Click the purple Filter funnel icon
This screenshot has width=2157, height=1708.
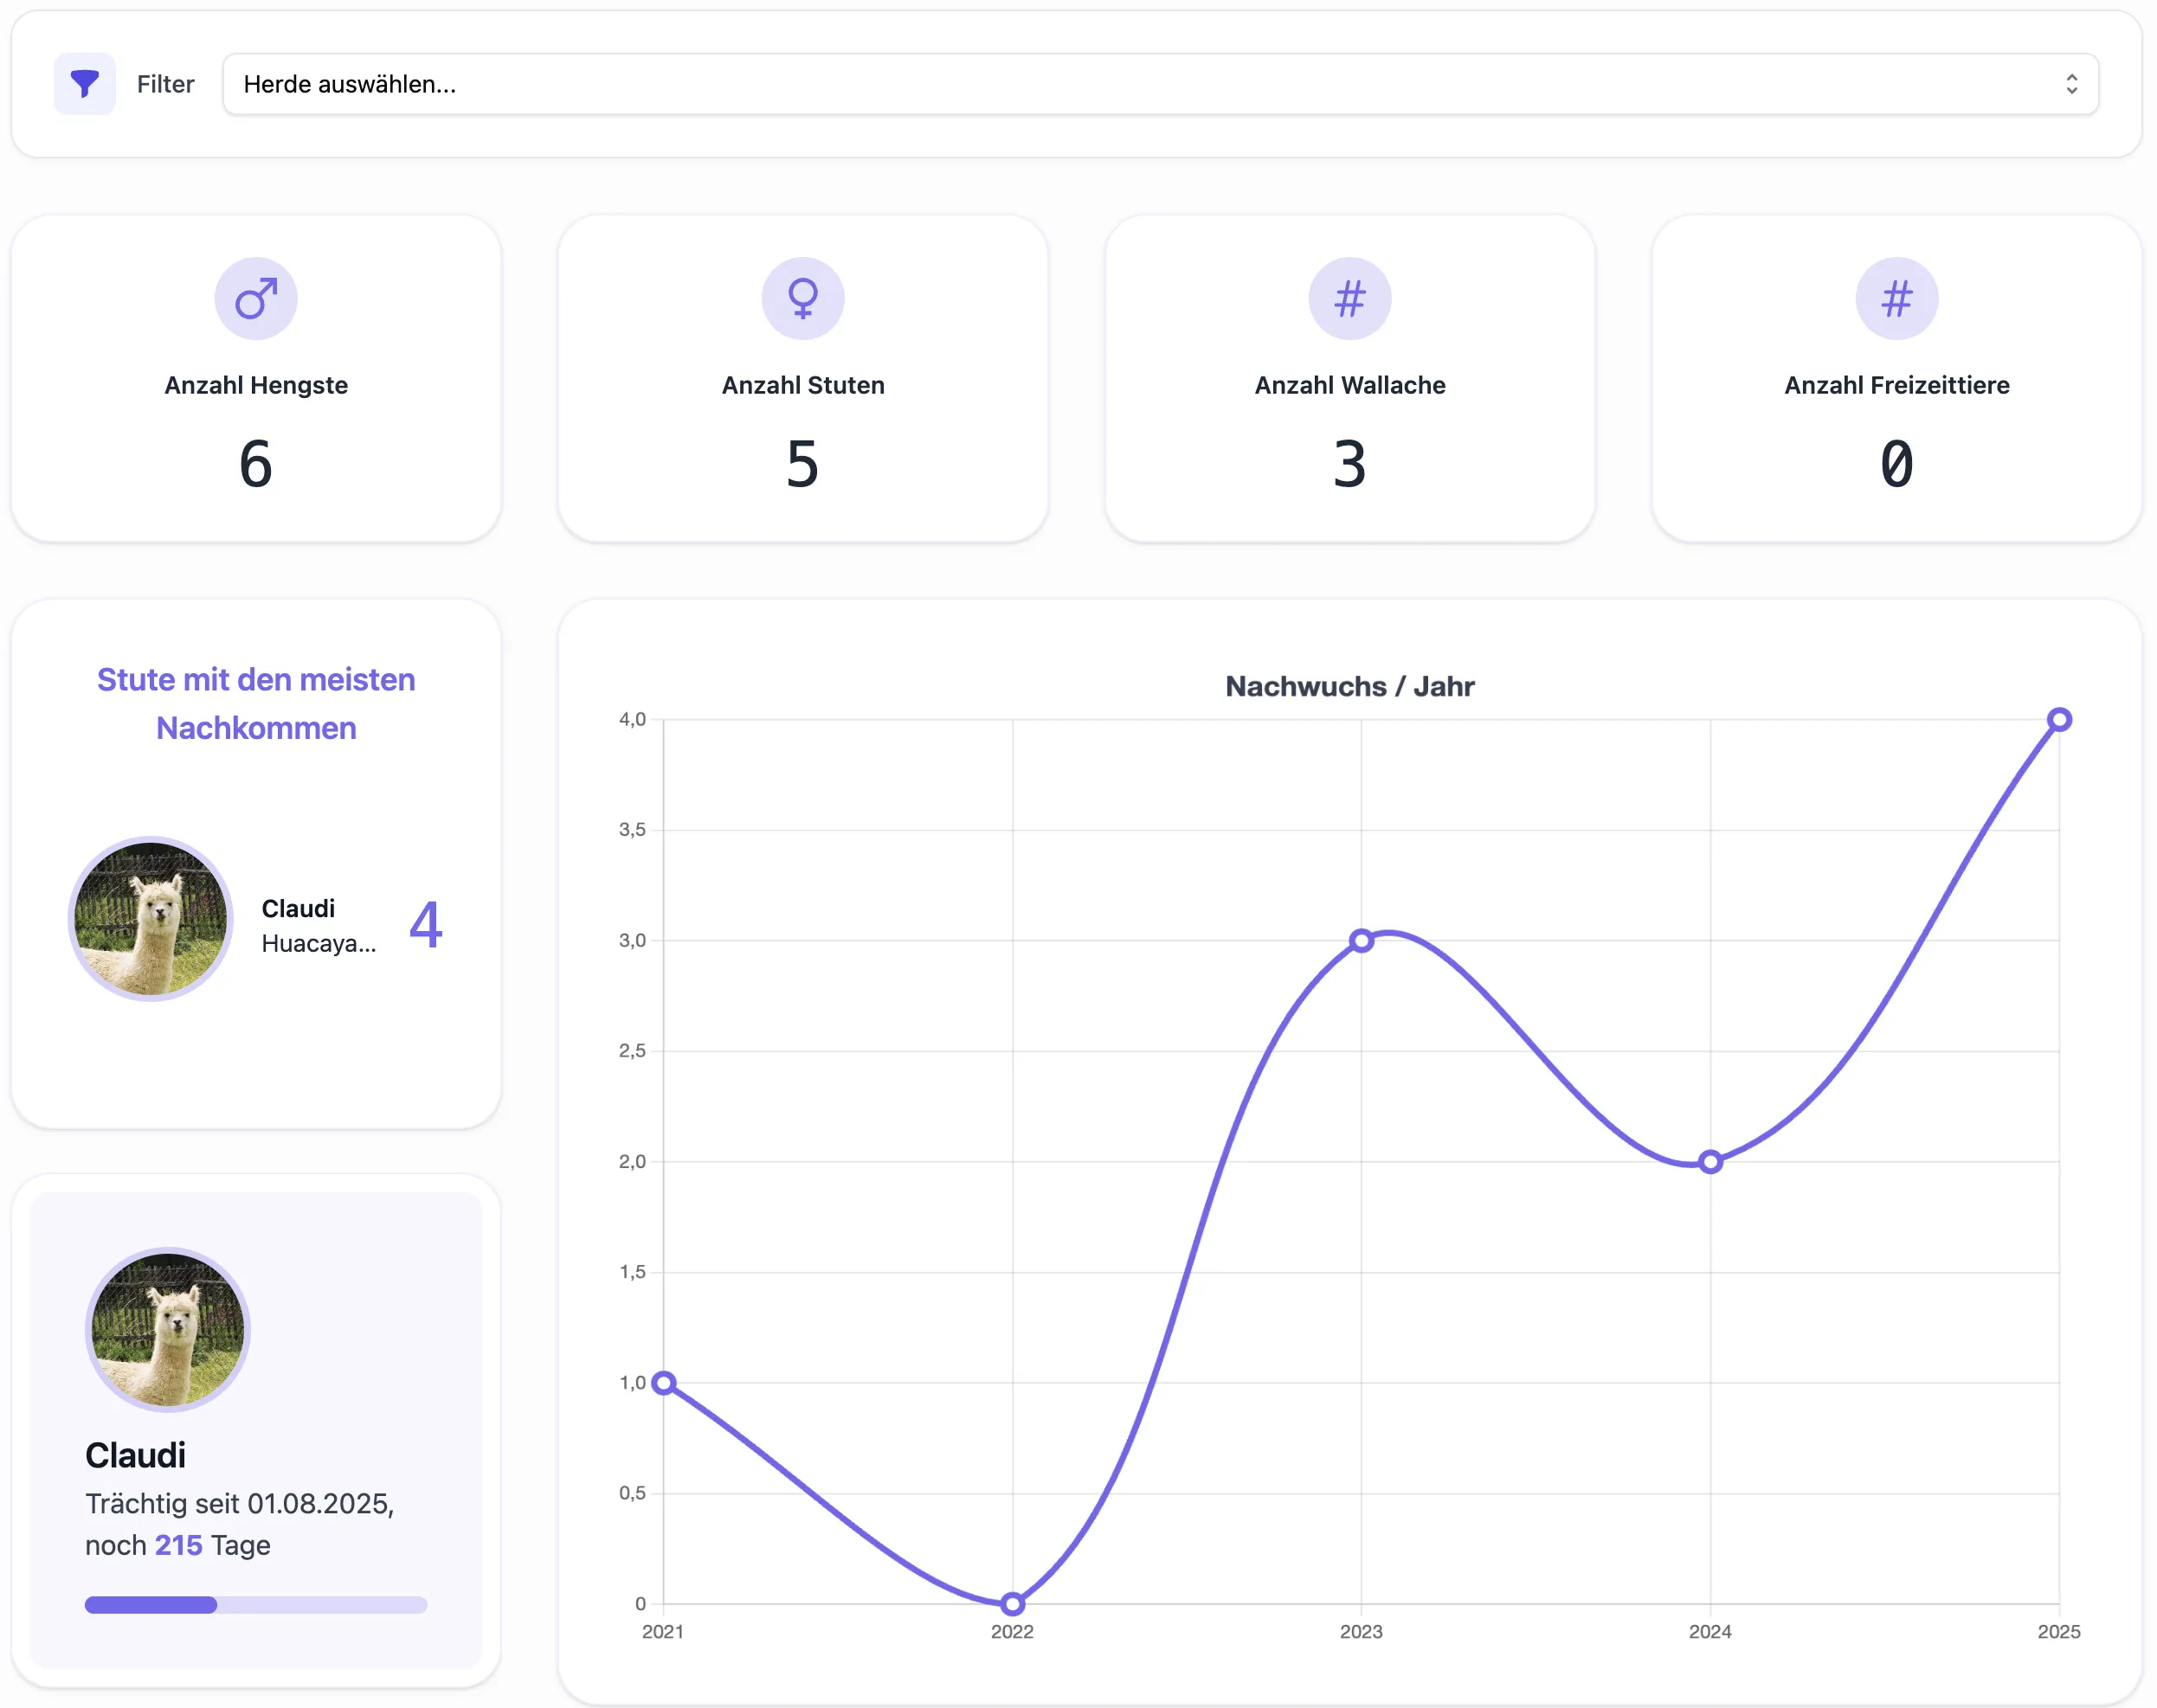point(84,84)
